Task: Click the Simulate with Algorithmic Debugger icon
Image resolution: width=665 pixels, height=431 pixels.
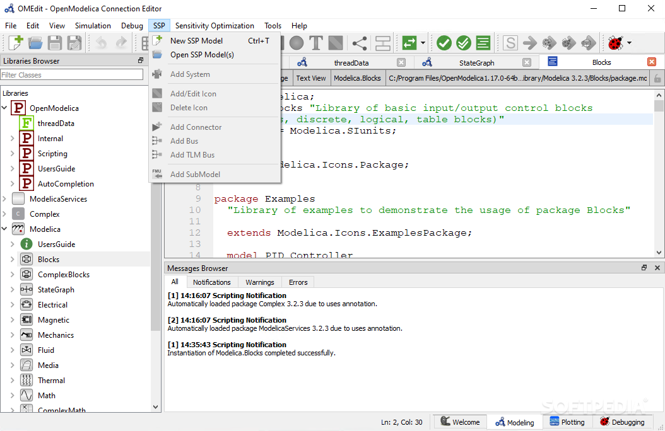Action: click(x=568, y=43)
